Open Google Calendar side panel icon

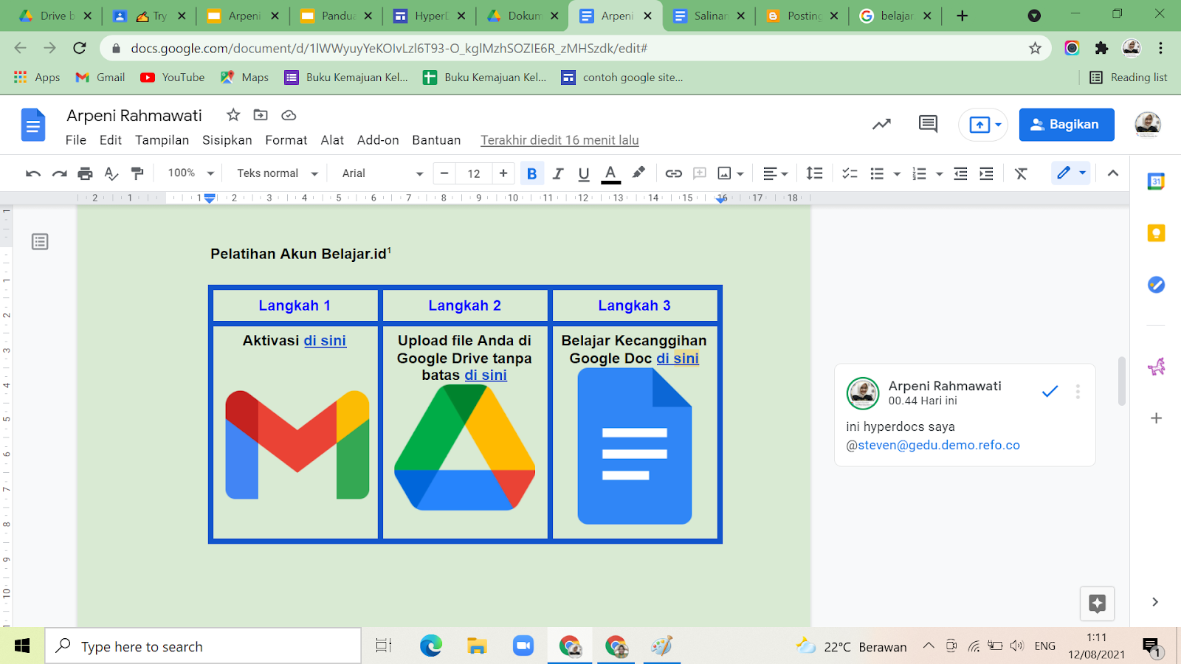(x=1156, y=181)
